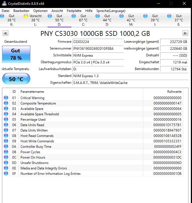Select the K: drive status orb

point(2,16)
